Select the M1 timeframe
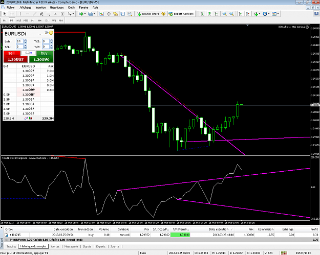 (x=5, y=20)
